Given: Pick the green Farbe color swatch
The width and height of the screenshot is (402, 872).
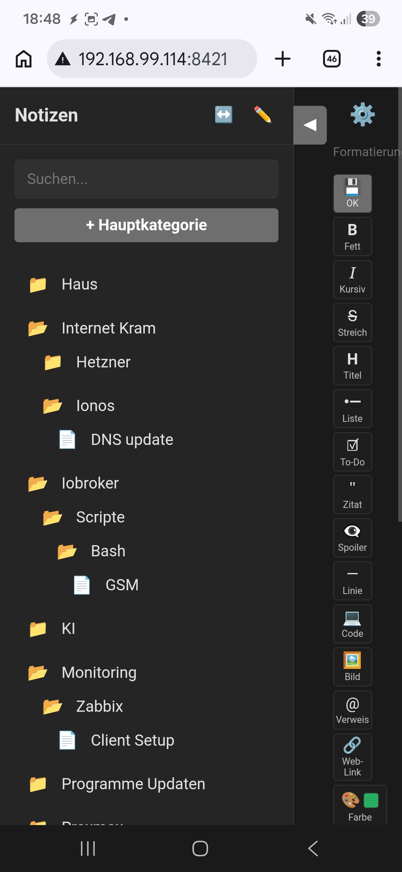Looking at the screenshot, I should (x=371, y=800).
